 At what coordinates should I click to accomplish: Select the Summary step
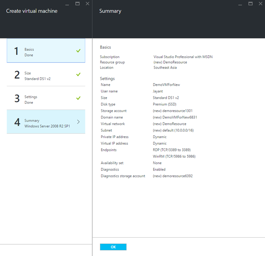tap(46, 122)
